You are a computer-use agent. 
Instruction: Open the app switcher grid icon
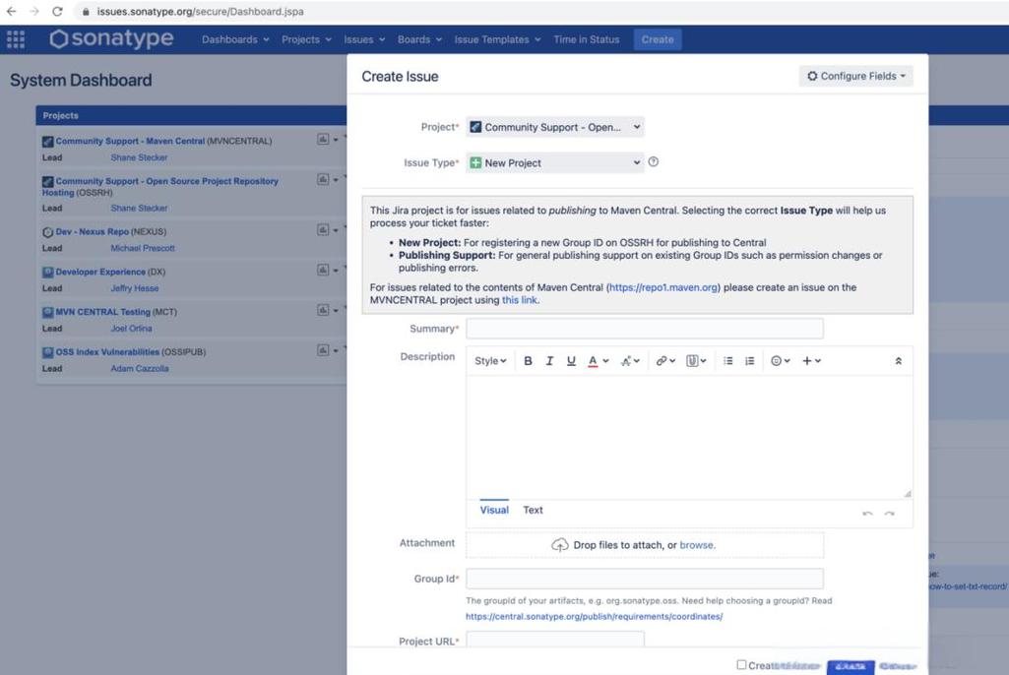[x=16, y=39]
